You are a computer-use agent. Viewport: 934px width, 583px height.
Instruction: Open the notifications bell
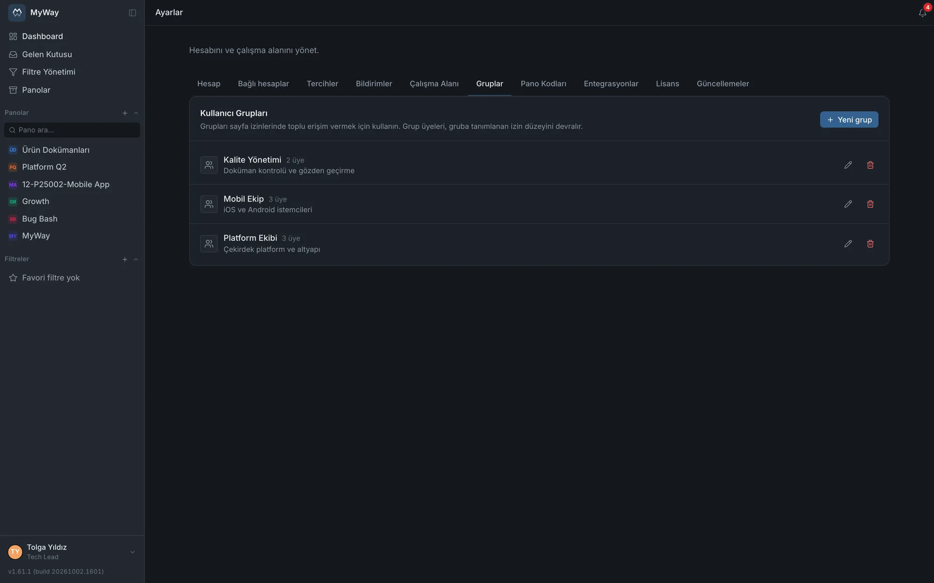(922, 13)
